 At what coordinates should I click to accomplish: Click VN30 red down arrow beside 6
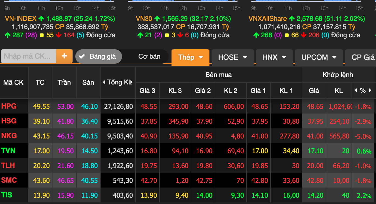[180, 35]
